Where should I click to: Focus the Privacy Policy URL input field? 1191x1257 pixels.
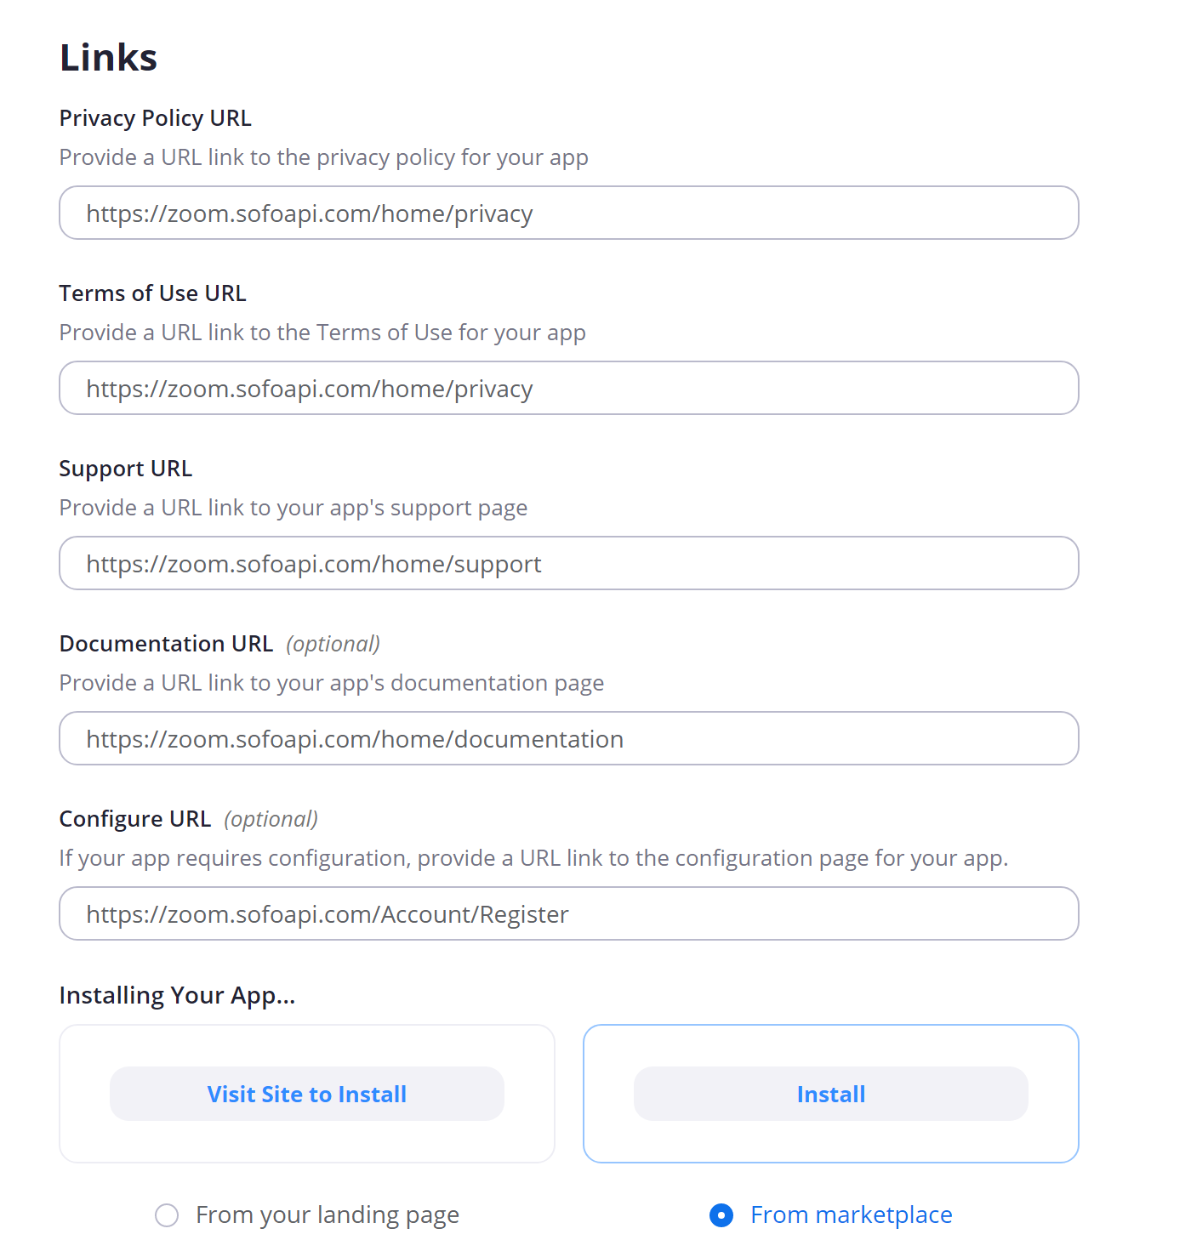tap(569, 213)
